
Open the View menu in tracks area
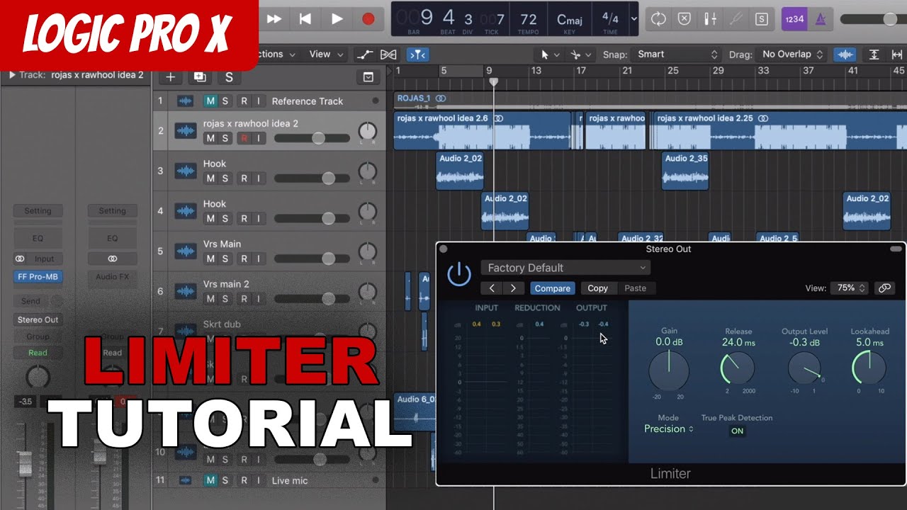(326, 54)
